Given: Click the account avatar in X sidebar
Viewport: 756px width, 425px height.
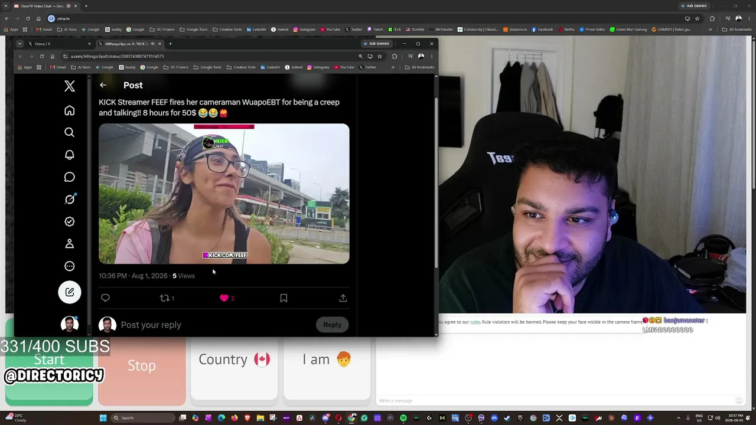Looking at the screenshot, I should pyautogui.click(x=69, y=324).
